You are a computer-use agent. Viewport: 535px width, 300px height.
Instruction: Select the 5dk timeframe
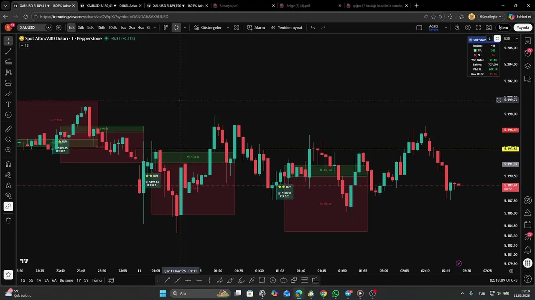click(90, 27)
